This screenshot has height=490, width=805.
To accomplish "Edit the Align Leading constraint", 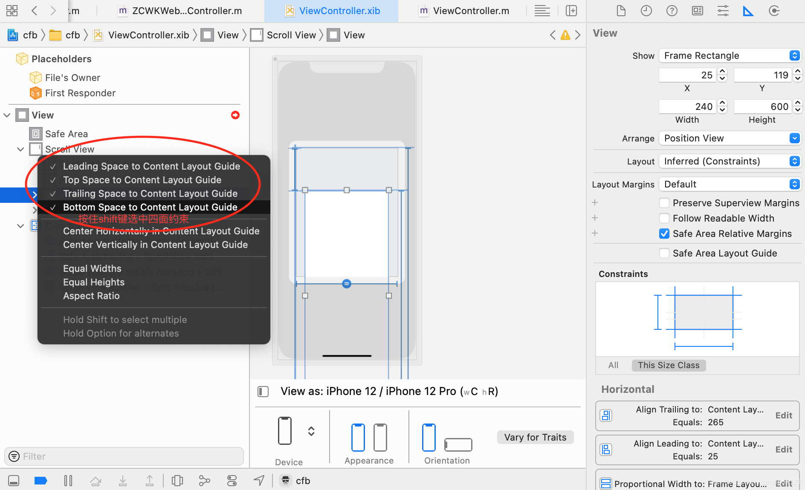I will [784, 450].
